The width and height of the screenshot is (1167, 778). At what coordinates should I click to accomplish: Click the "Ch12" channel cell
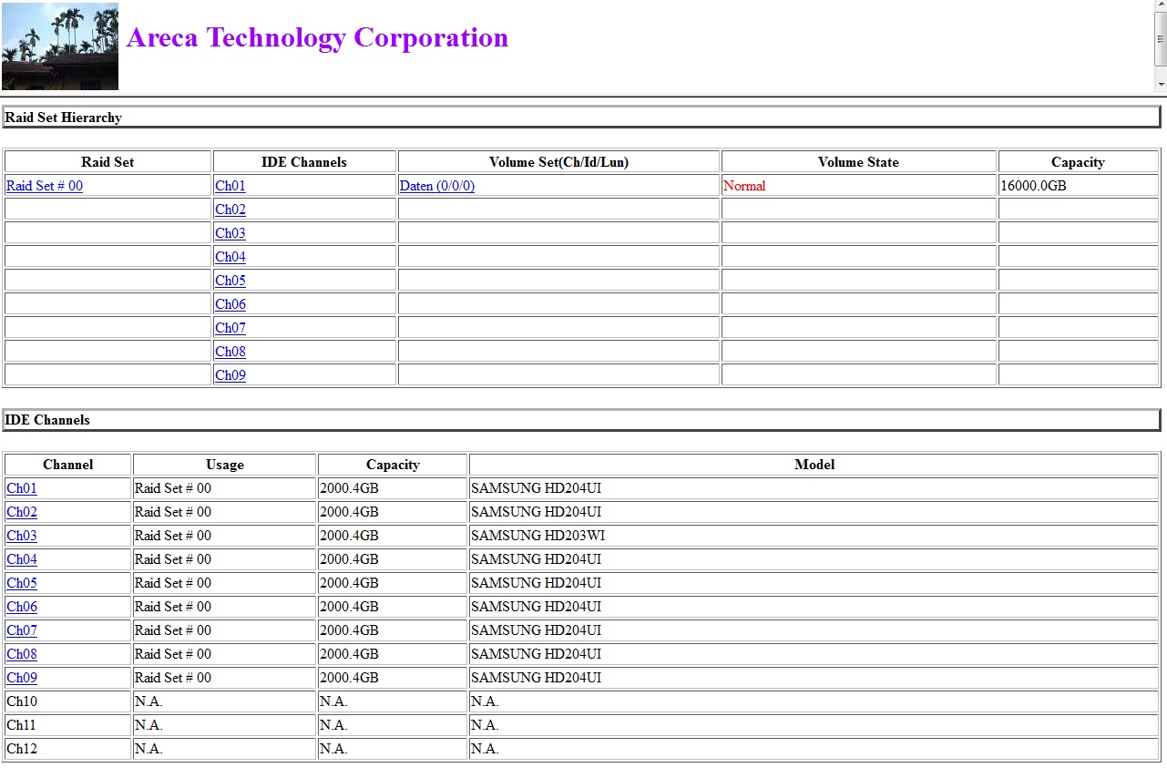pos(68,749)
